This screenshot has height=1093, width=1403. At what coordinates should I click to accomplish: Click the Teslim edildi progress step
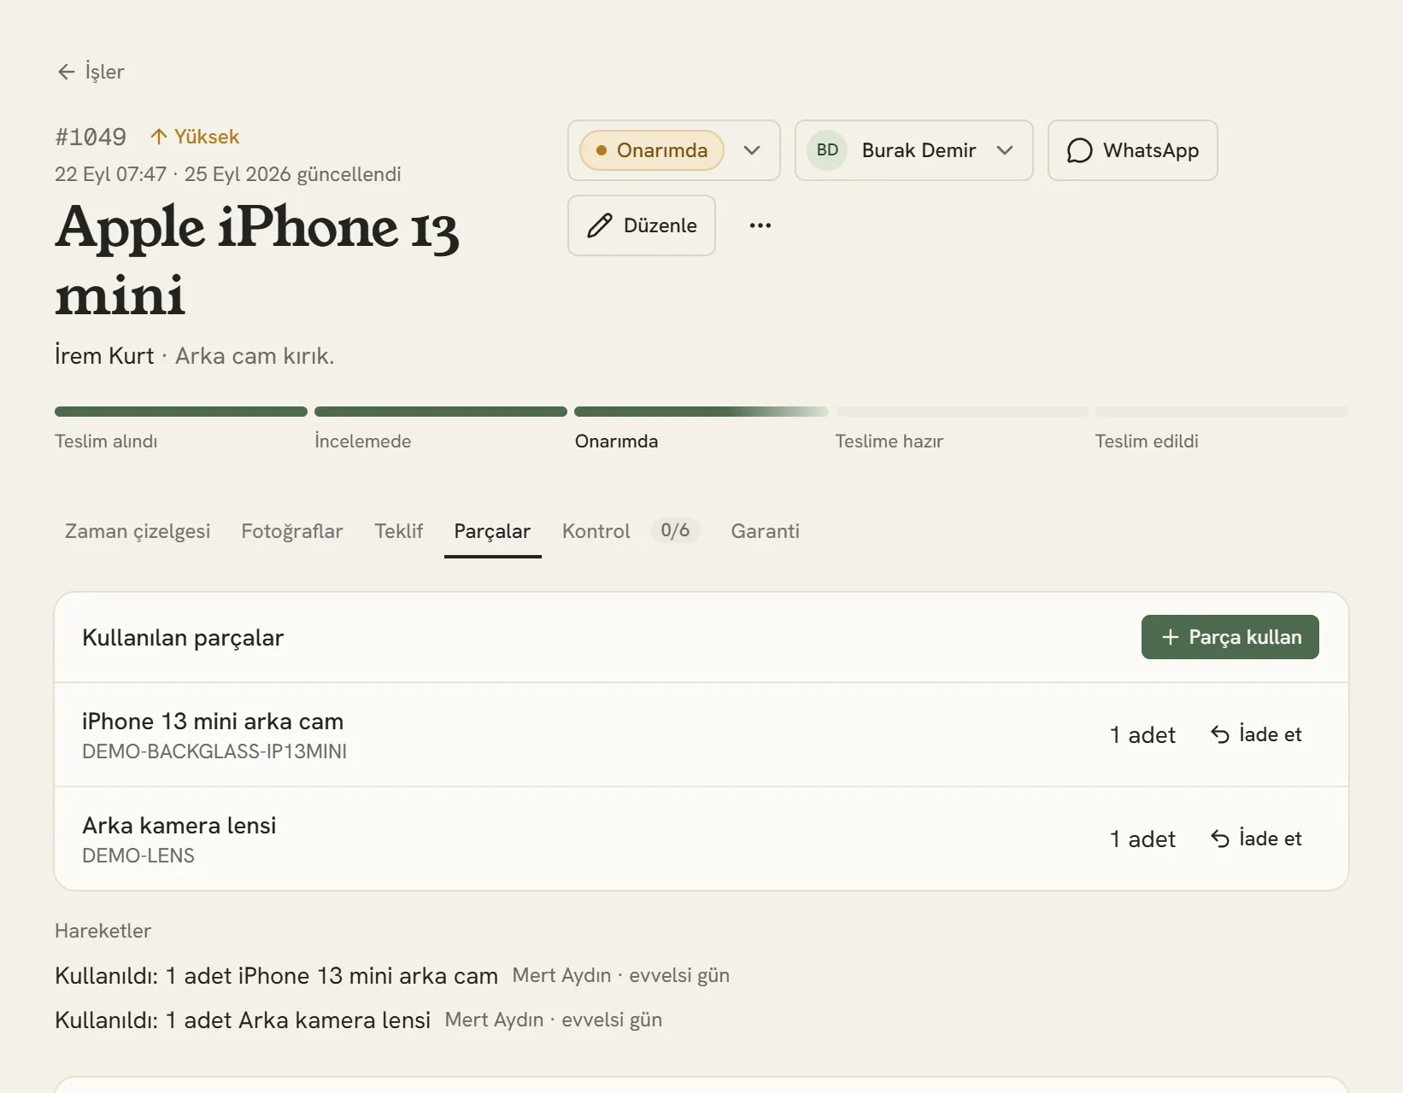(x=1222, y=430)
